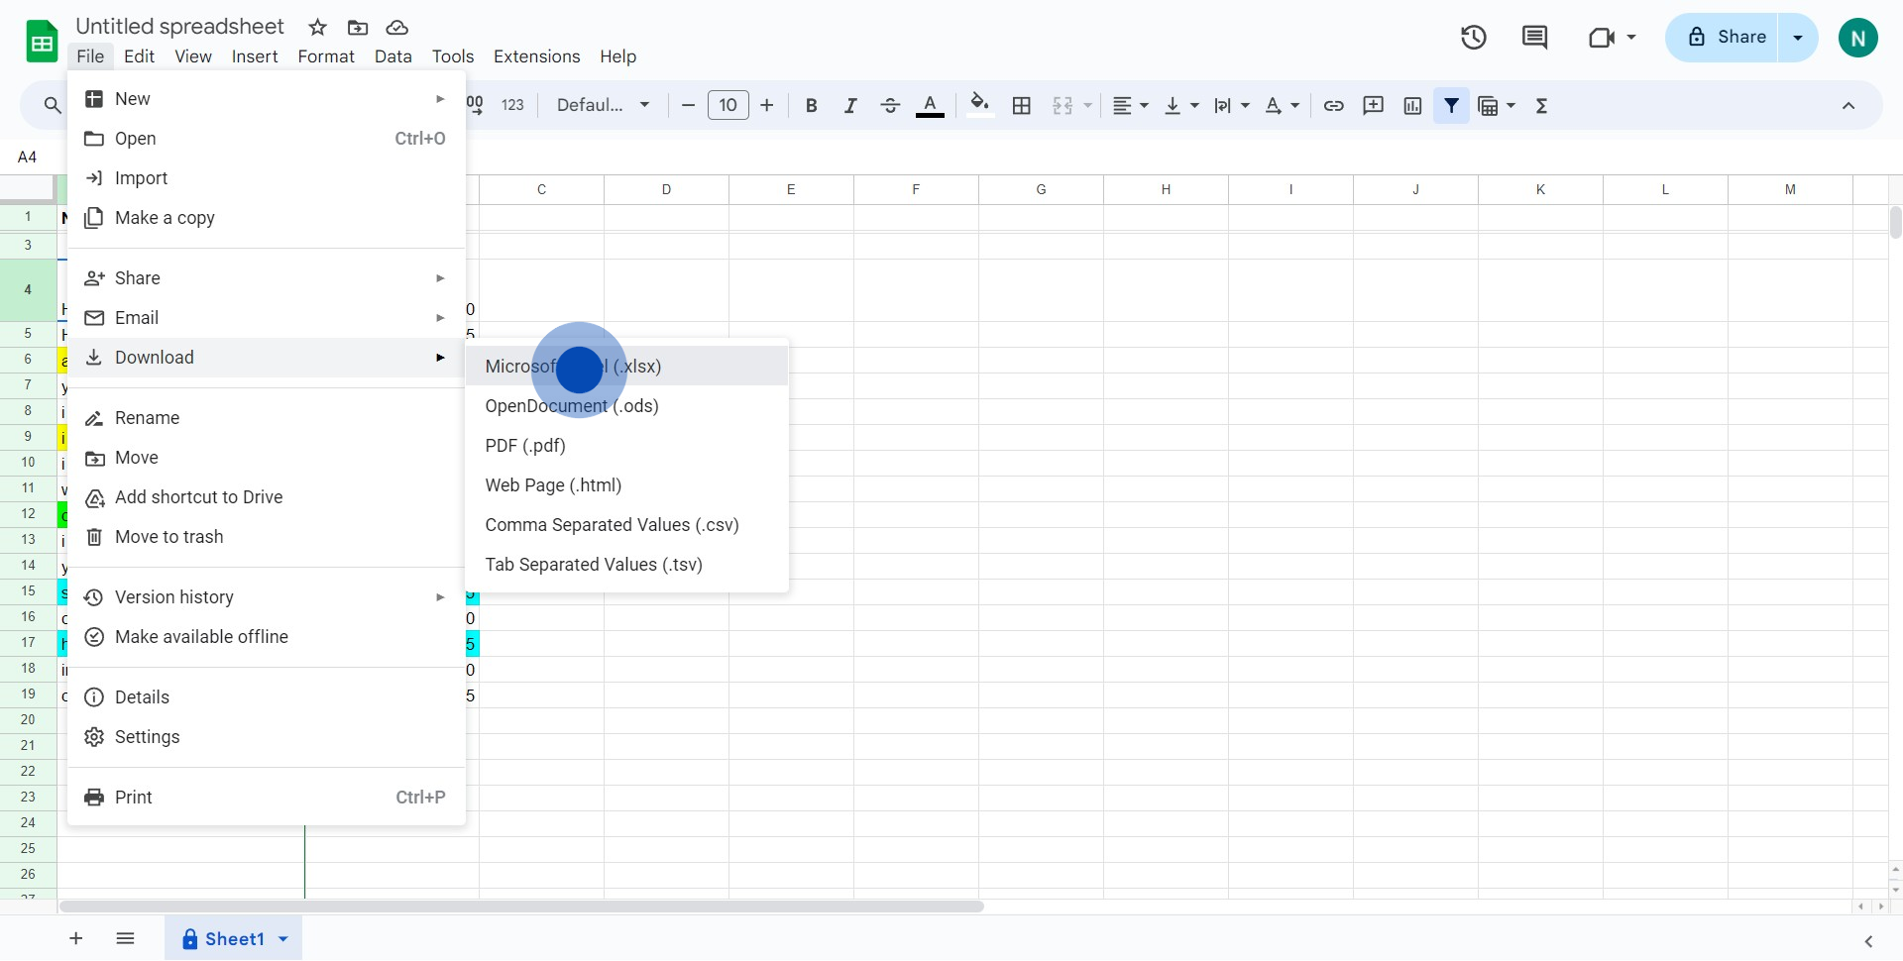Click the functions sigma icon

[1541, 106]
